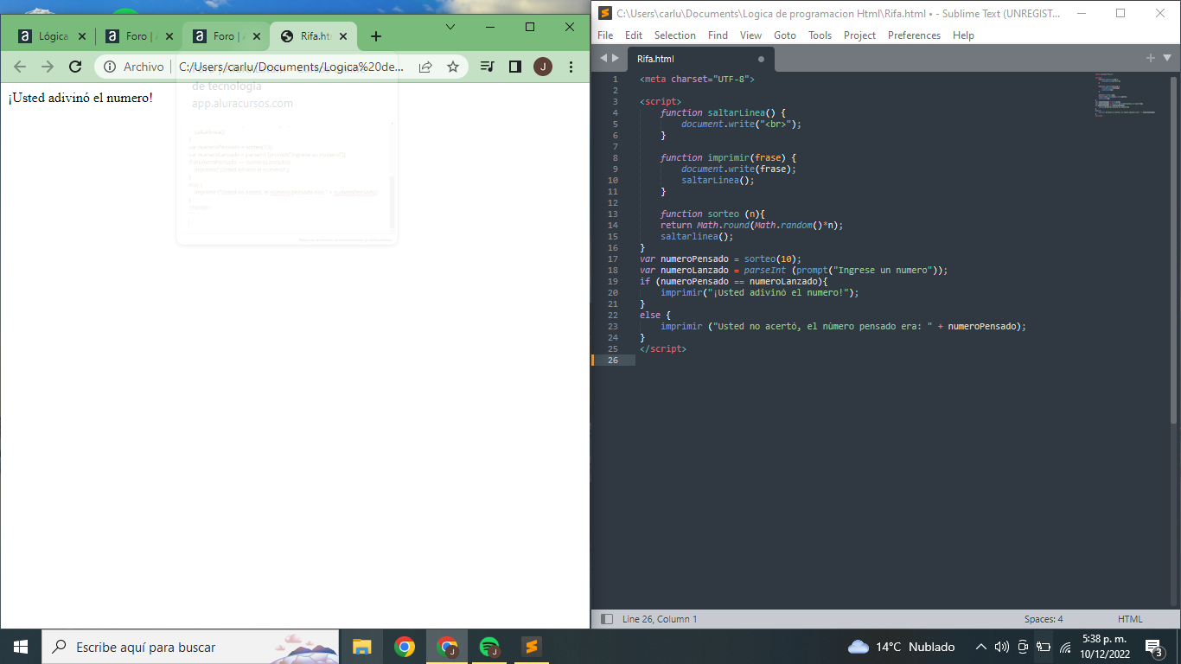Close the Rifa.html tab in Chrome
The image size is (1181, 664).
pos(343,36)
